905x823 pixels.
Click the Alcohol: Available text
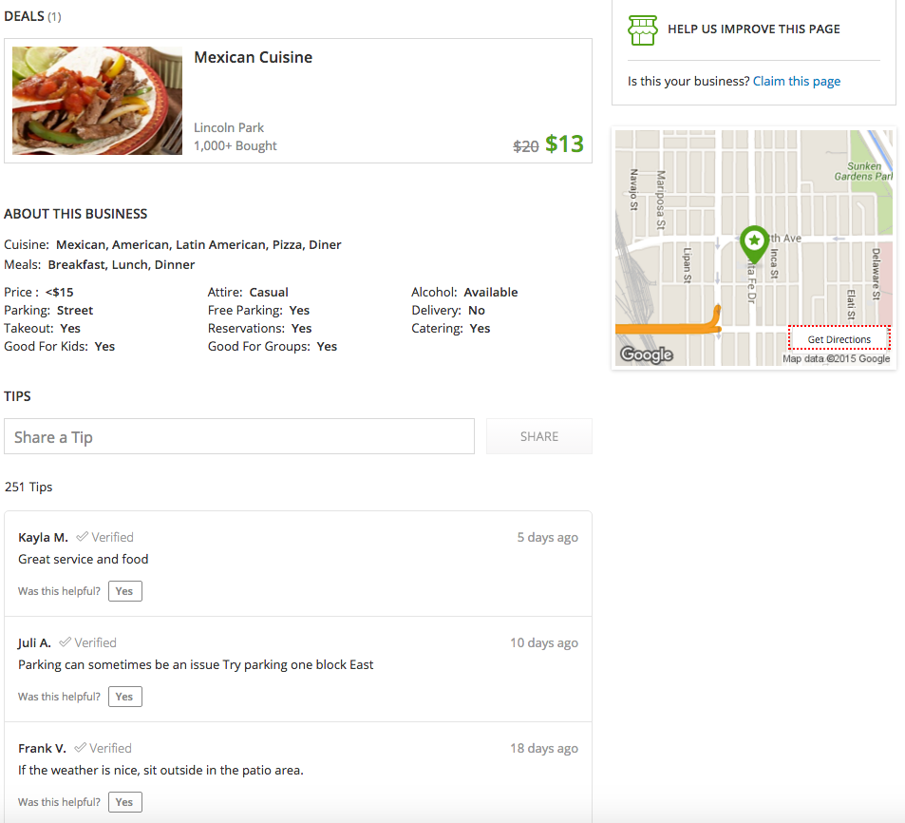(x=464, y=293)
